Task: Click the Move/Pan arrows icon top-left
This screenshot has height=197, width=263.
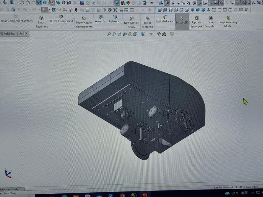Action: click(5, 2)
